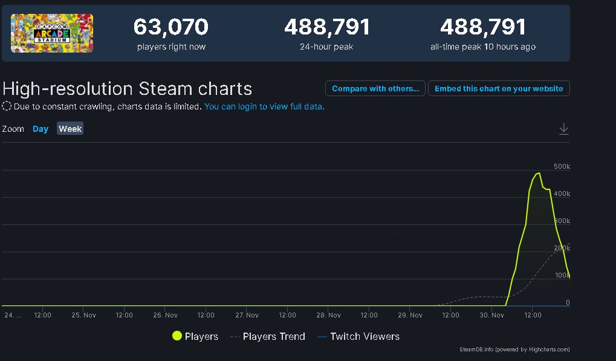The width and height of the screenshot is (616, 361).
Task: Open the Capcom Arcade Stadium game thumbnail
Action: (52, 33)
